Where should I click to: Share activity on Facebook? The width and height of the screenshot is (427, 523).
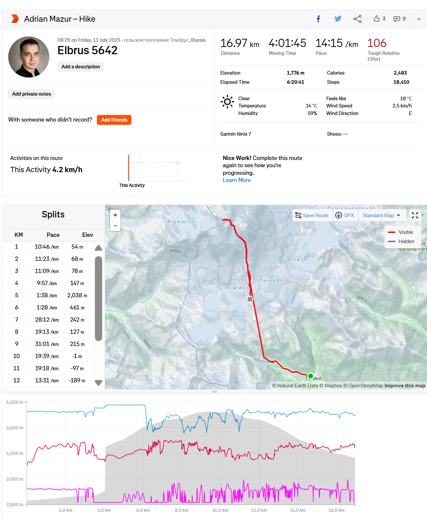318,19
